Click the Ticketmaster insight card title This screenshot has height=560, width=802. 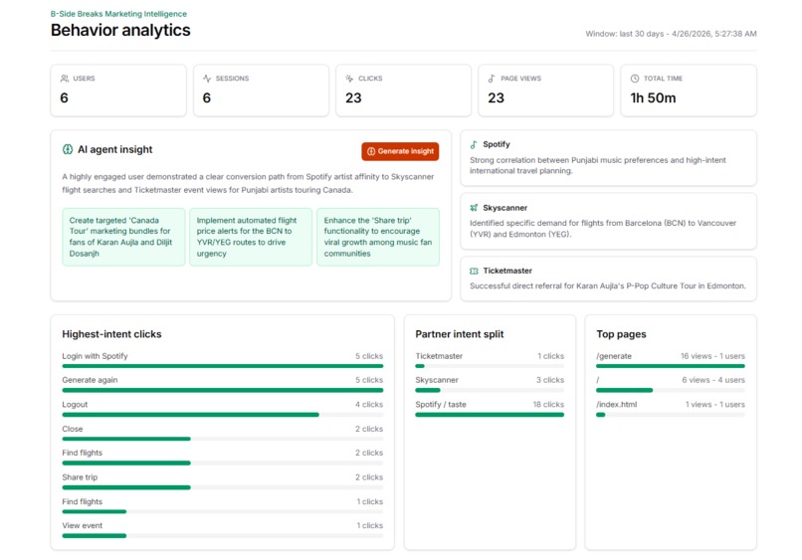coord(507,272)
